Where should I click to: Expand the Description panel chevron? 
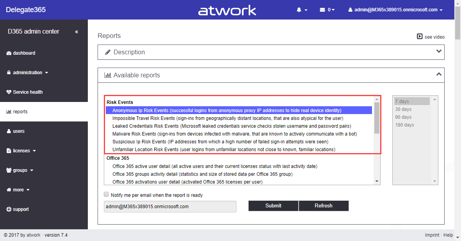pos(439,51)
